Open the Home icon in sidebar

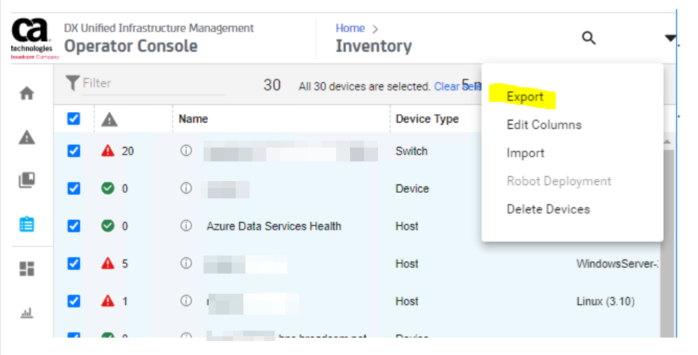coord(26,93)
